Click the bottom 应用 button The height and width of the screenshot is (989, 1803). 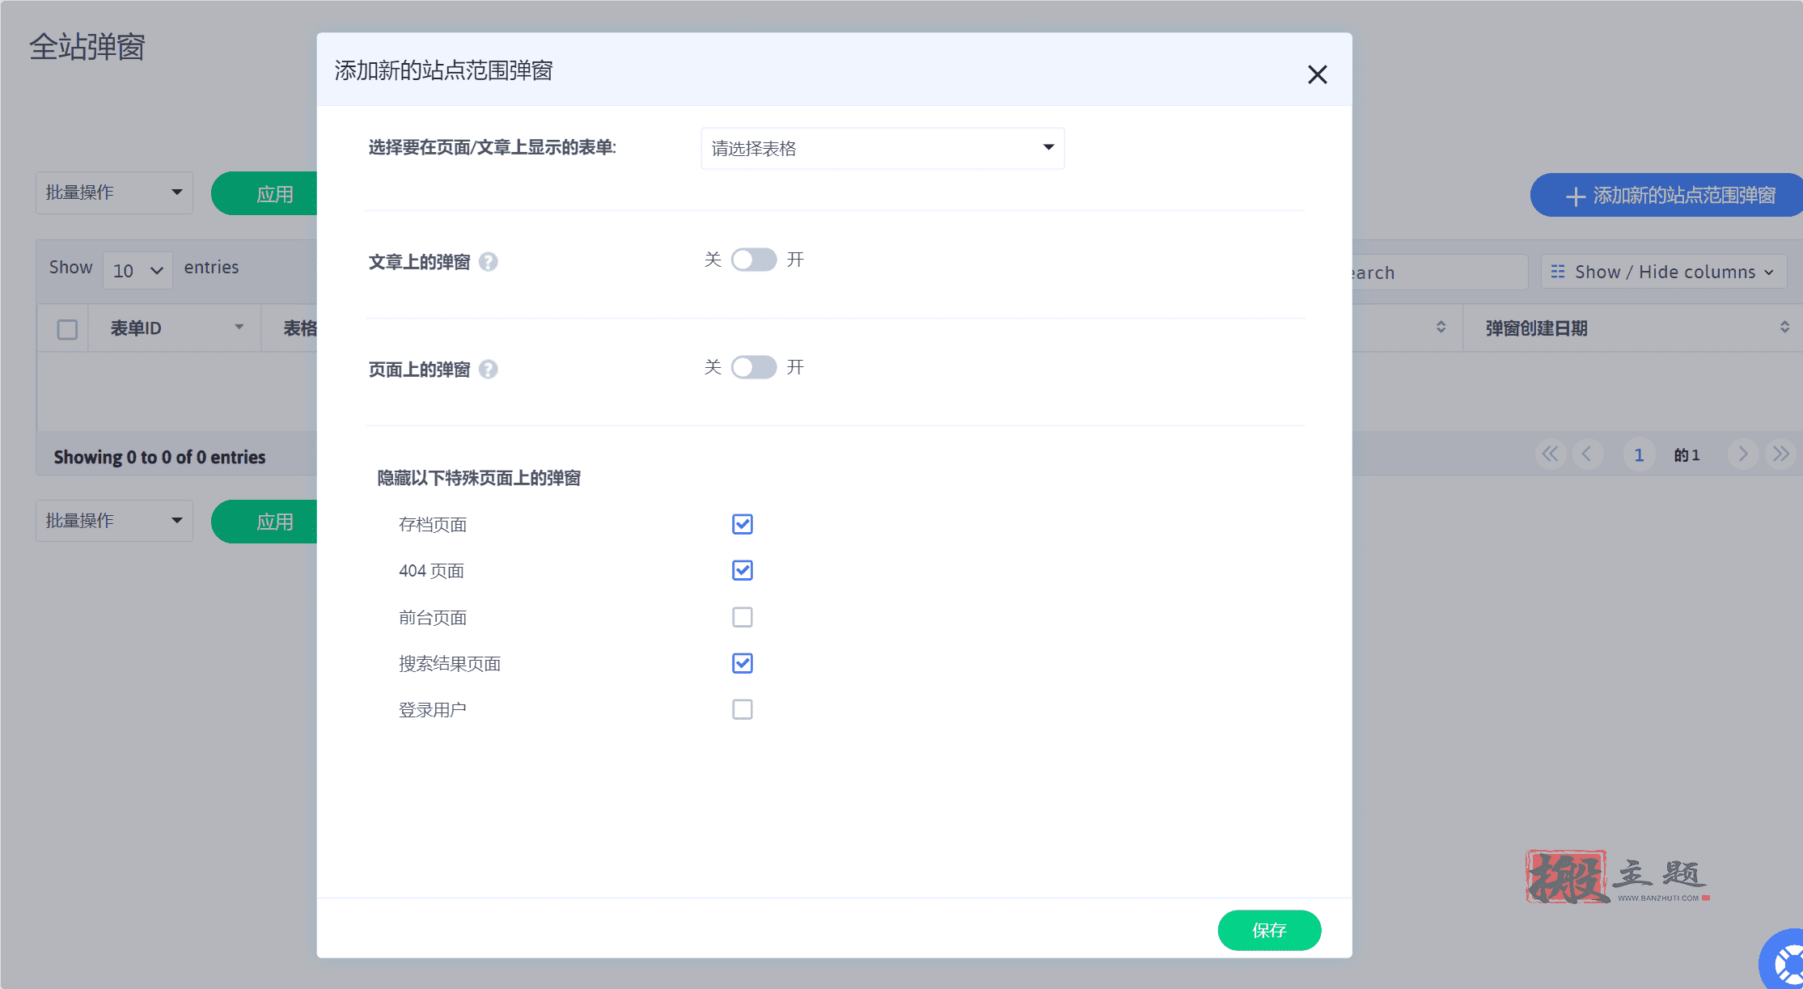[x=265, y=522]
